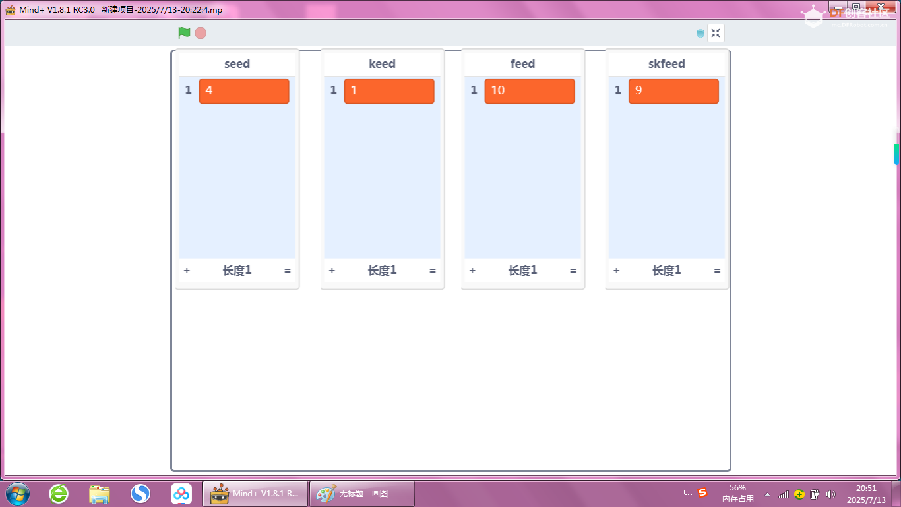Open File Explorer from taskbar

100,494
